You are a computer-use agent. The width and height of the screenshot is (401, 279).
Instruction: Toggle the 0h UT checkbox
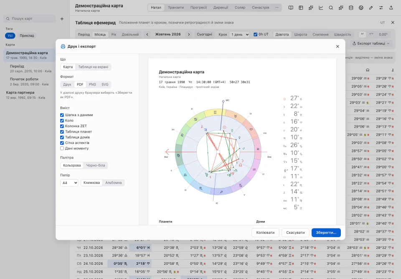point(255,34)
